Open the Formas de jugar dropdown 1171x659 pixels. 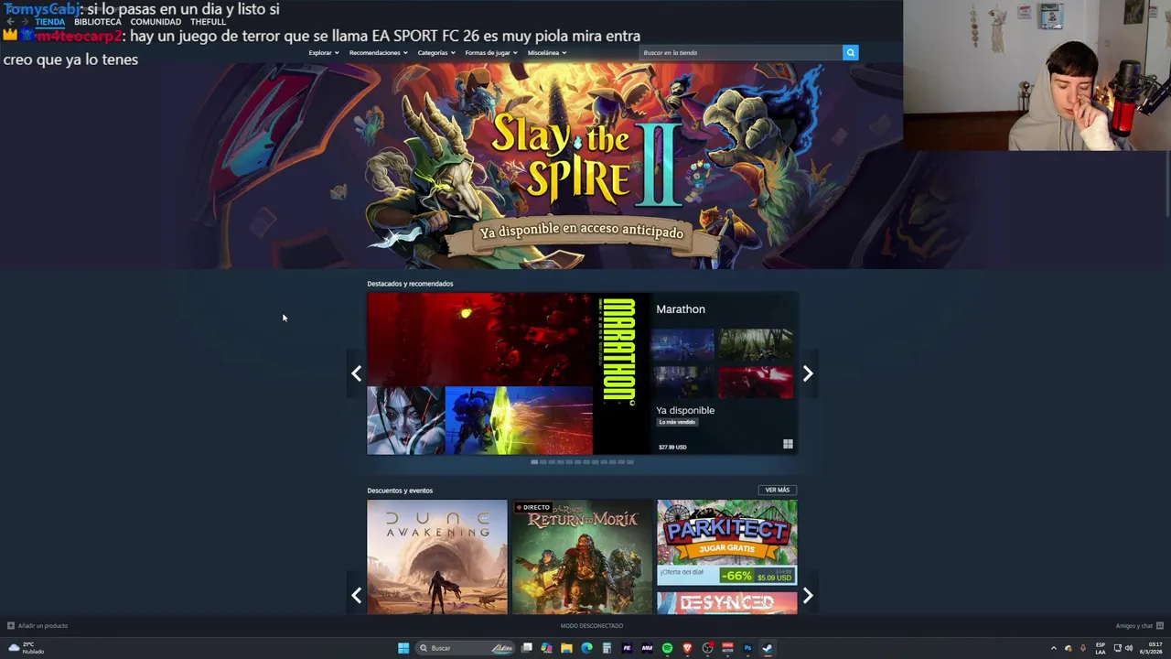[491, 53]
